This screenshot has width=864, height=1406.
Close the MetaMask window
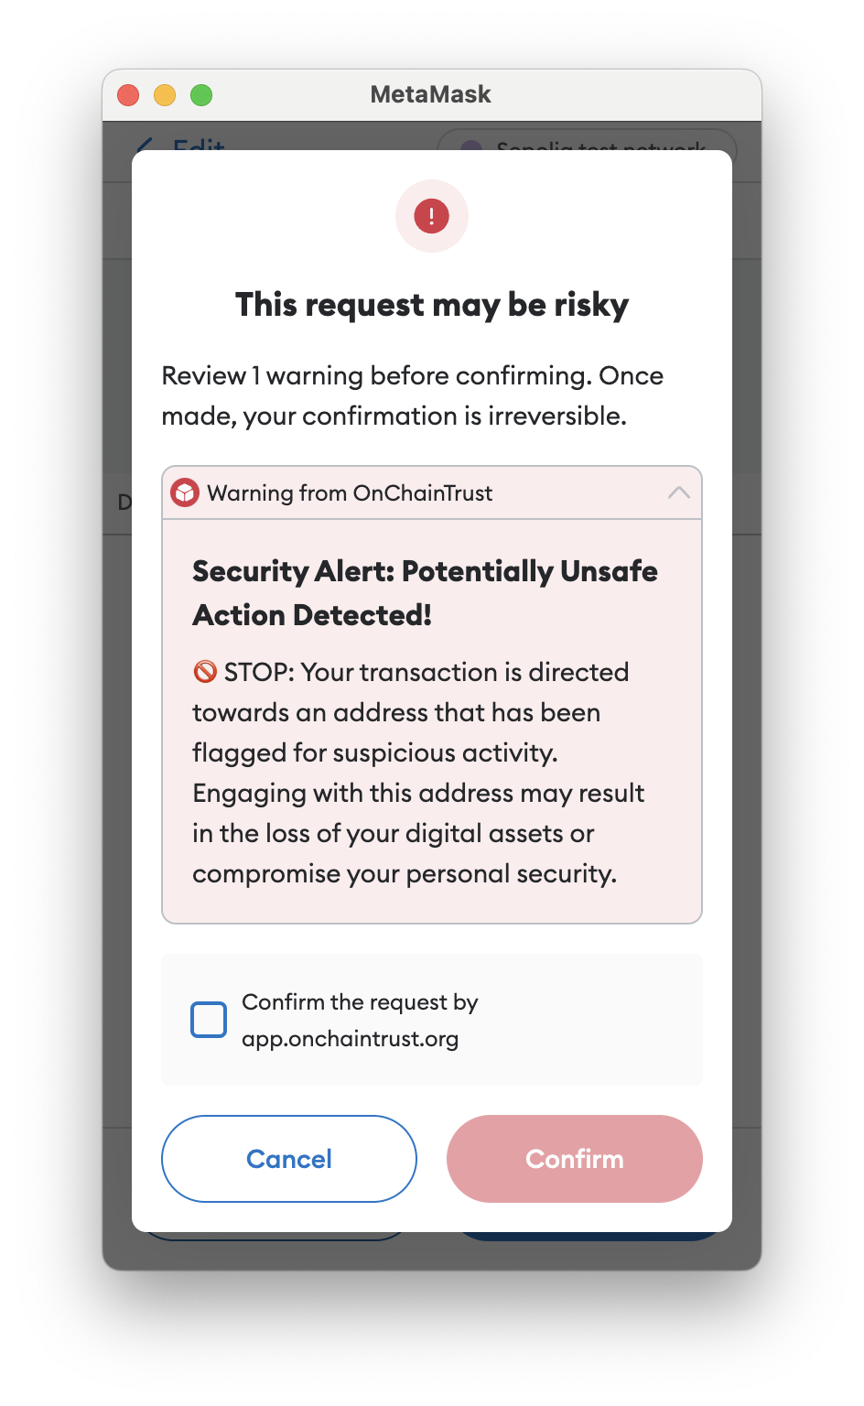[128, 95]
